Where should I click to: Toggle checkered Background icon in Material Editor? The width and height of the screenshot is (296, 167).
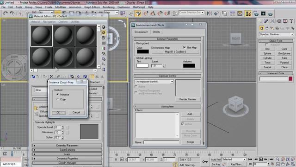tap(104, 38)
